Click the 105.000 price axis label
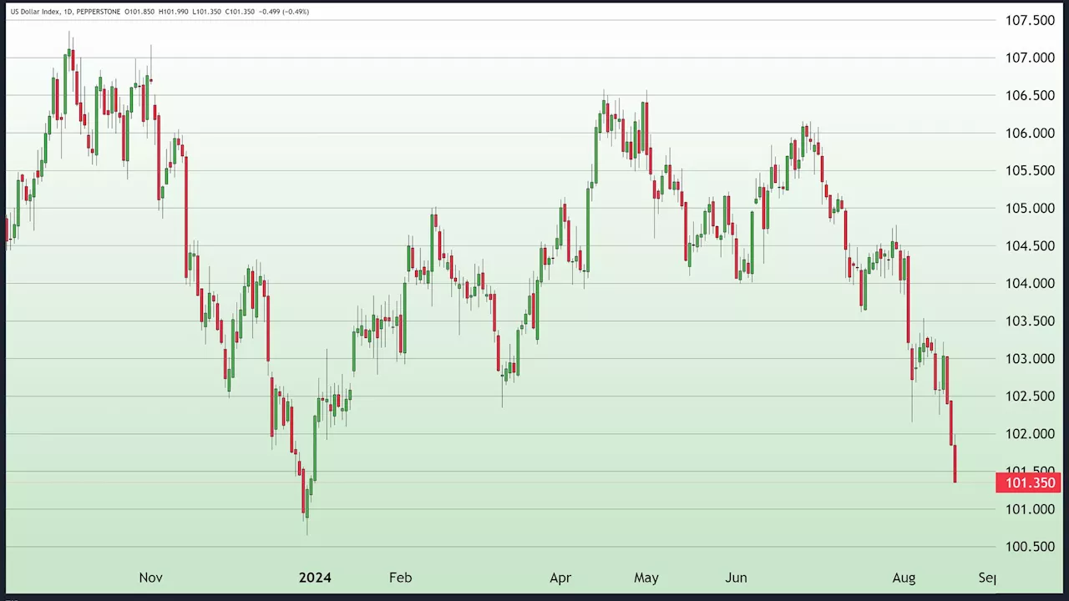Viewport: 1069px width, 601px height. point(1030,208)
